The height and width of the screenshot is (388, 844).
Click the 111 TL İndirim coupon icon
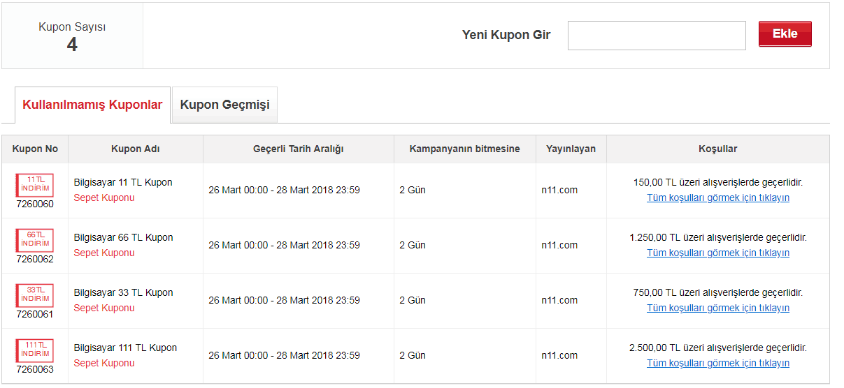click(35, 350)
